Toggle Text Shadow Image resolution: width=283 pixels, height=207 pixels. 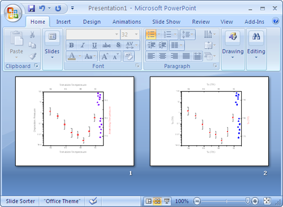[x=118, y=45]
